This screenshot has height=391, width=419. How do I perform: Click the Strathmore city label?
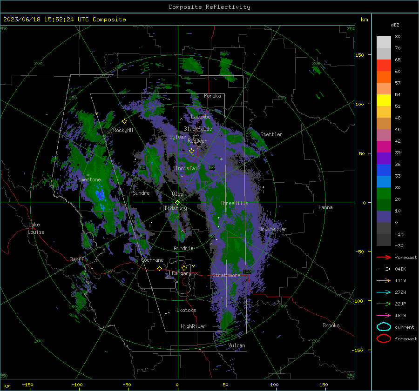point(226,275)
